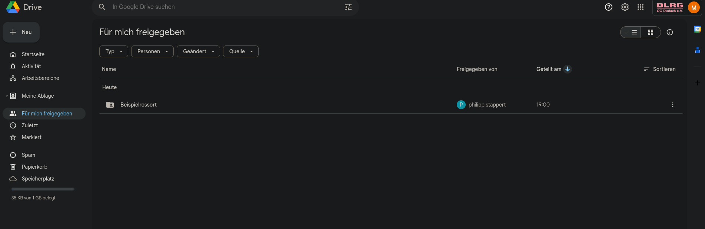This screenshot has width=705, height=229.
Task: Reverse sort direction arrow next to Geteilt am
Action: coord(567,69)
